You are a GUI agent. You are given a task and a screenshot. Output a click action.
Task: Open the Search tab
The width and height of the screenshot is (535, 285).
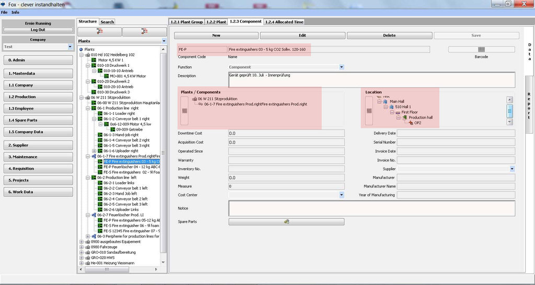click(x=107, y=22)
